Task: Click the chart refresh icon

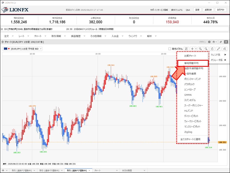Action: point(212,49)
